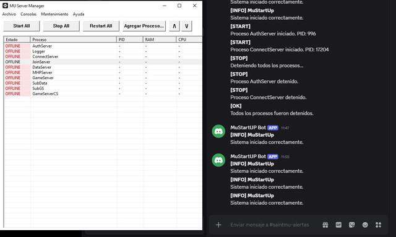Image resolution: width=396 pixels, height=237 pixels.
Task: Click MuStartUP Bot avatar at 11:55
Action: point(218,160)
